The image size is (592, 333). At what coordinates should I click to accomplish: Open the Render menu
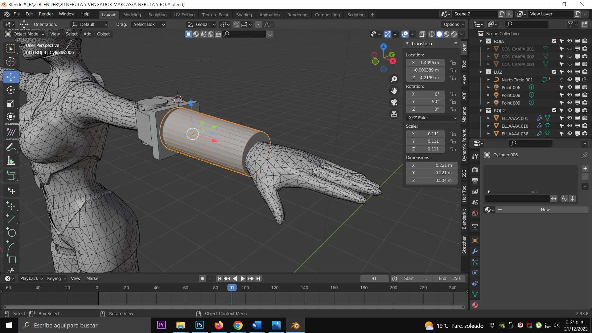point(46,14)
